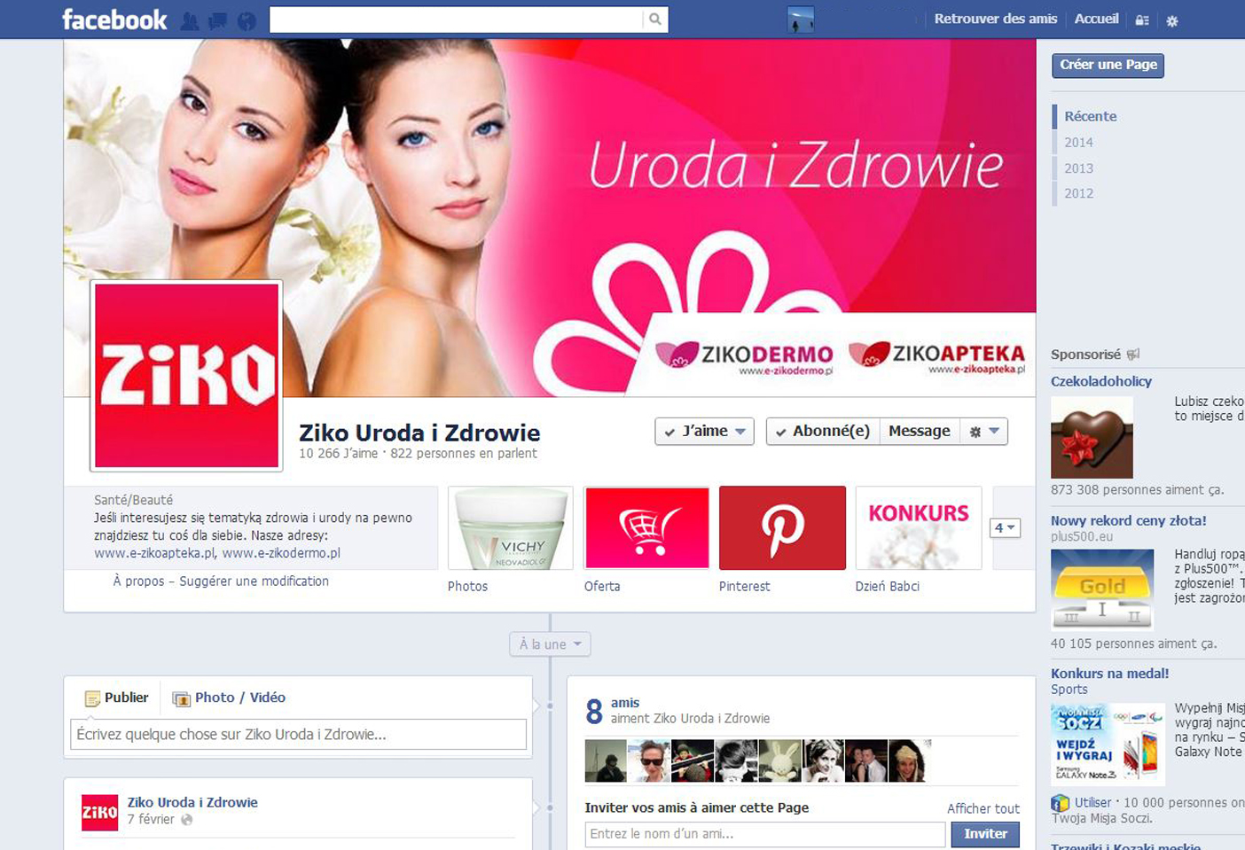Select 2013 in the timeline navigation
The image size is (1245, 850).
tap(1078, 168)
